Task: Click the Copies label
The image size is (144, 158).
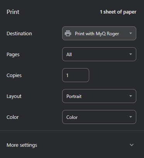Action: point(14,76)
